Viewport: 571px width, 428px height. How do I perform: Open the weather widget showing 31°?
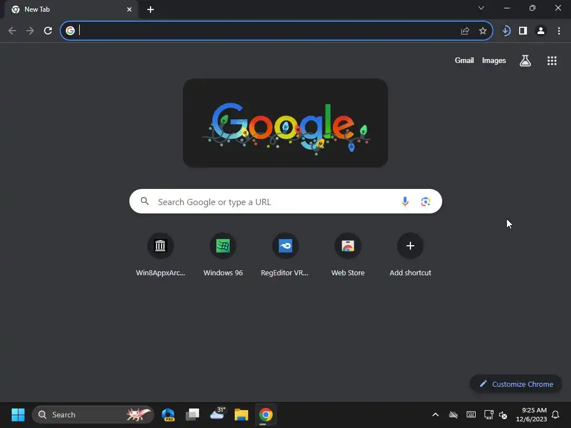pos(217,414)
